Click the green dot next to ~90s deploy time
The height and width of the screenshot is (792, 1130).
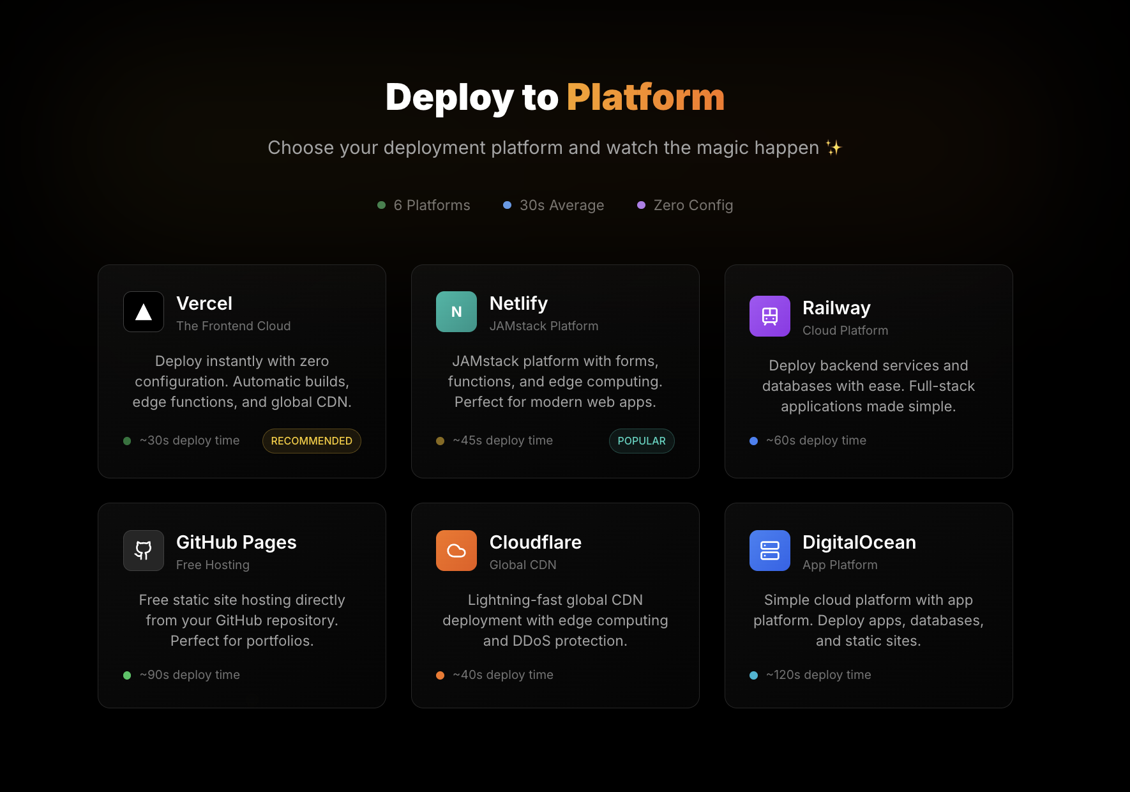(x=127, y=675)
